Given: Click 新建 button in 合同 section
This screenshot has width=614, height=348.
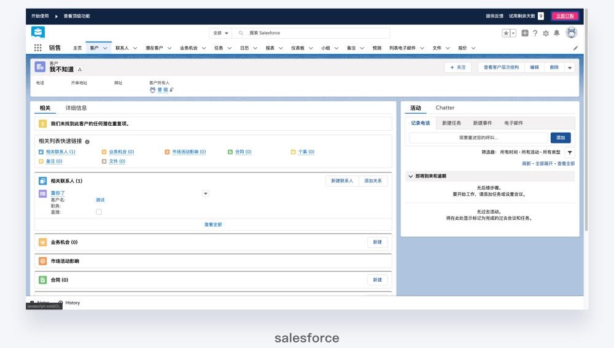Looking at the screenshot, I should (x=377, y=280).
